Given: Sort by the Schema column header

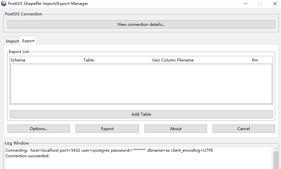Looking at the screenshot, I should (46, 60).
